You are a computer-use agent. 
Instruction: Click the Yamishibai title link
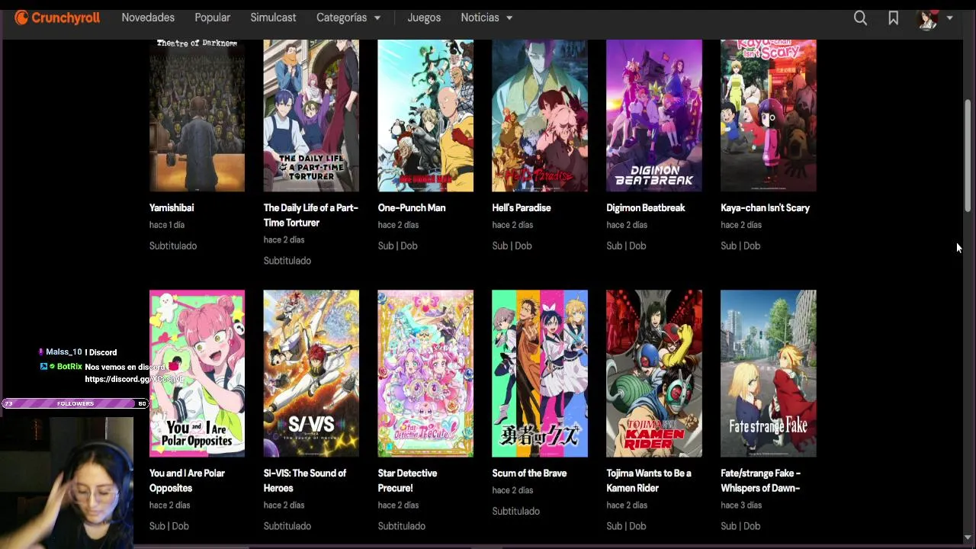(172, 207)
